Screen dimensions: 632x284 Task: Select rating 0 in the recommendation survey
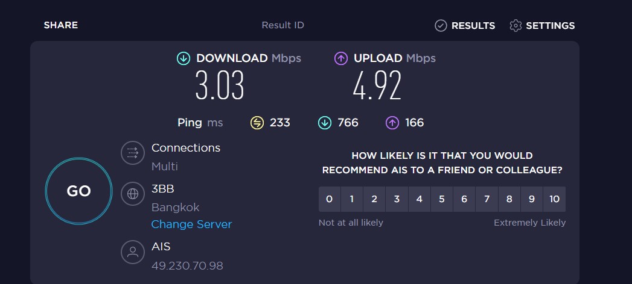pos(330,199)
